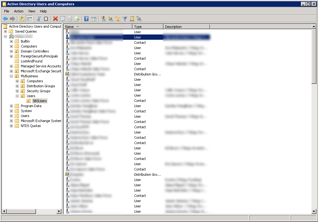Screen dimensions: 318x222
Task: Open the File menu
Action: click(x=7, y=11)
